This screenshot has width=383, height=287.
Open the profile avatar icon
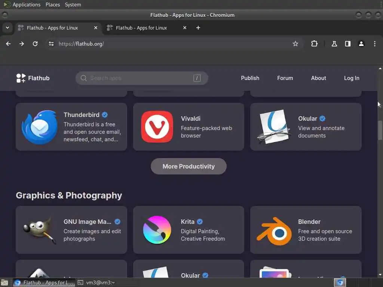click(x=361, y=44)
